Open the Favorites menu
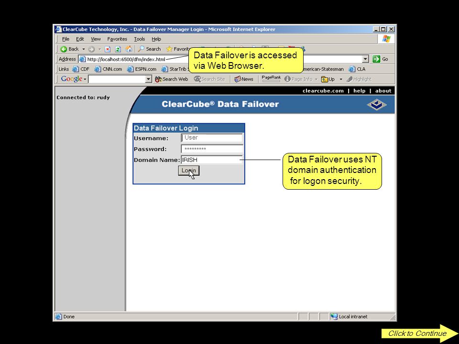 click(117, 39)
